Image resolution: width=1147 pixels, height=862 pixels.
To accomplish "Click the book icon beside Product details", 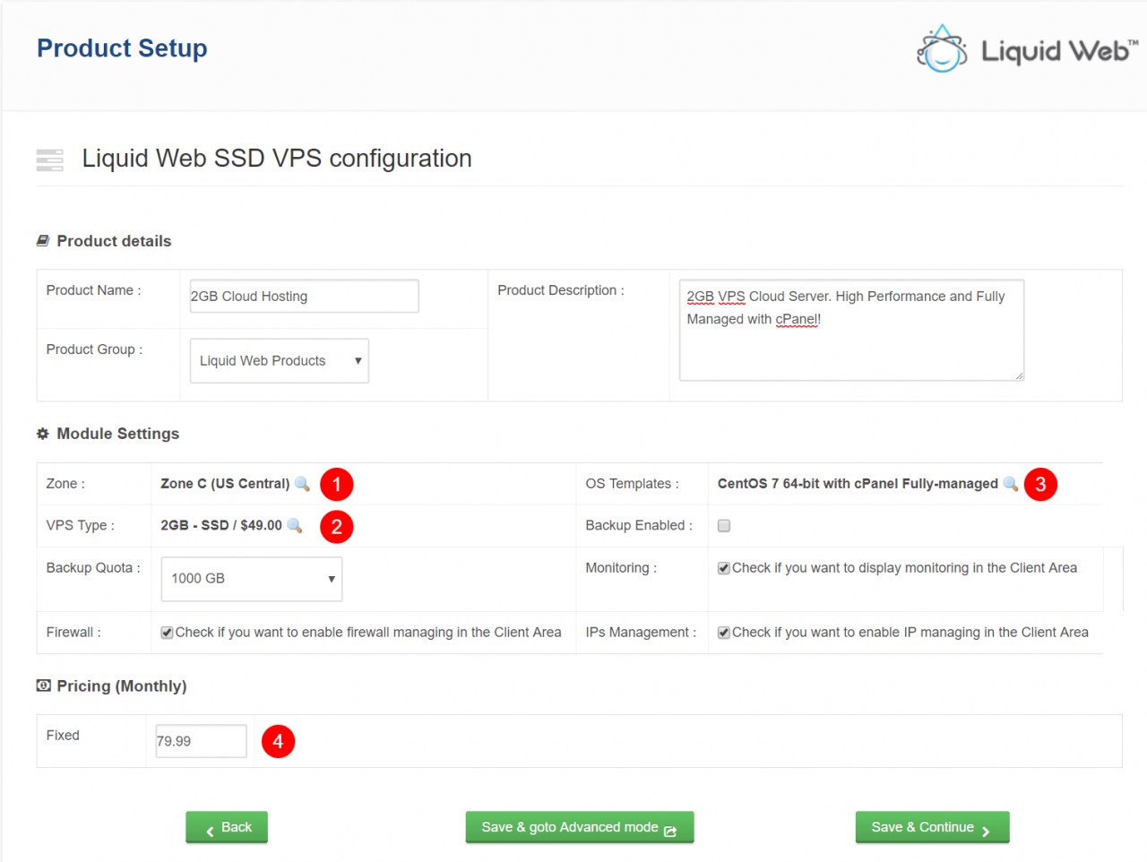I will tap(43, 240).
